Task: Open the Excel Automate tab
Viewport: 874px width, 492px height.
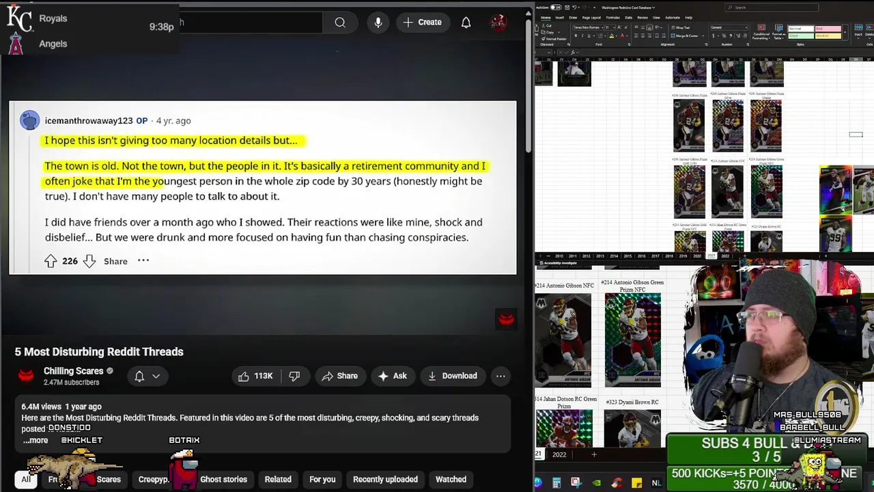Action: 673,18
